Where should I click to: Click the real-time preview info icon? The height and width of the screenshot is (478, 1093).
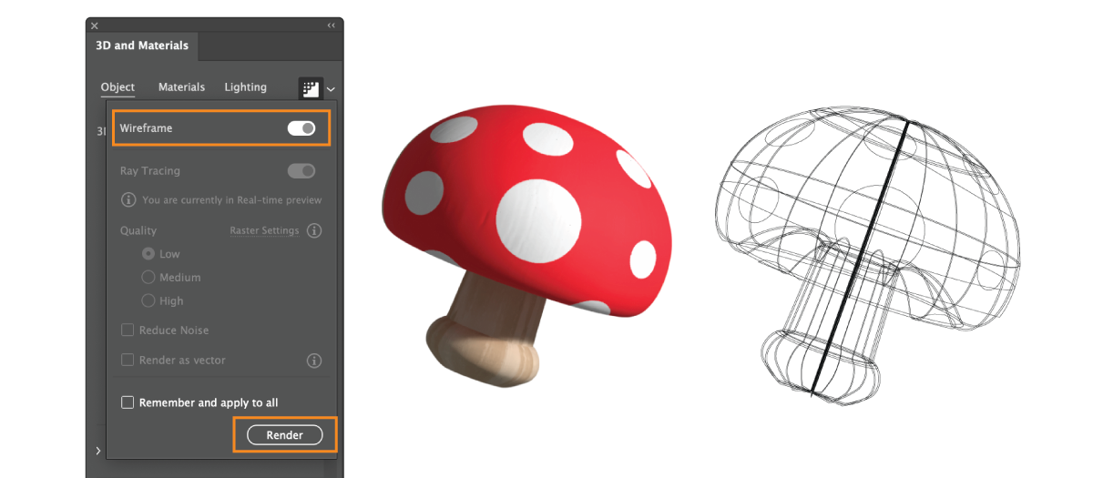pyautogui.click(x=128, y=199)
